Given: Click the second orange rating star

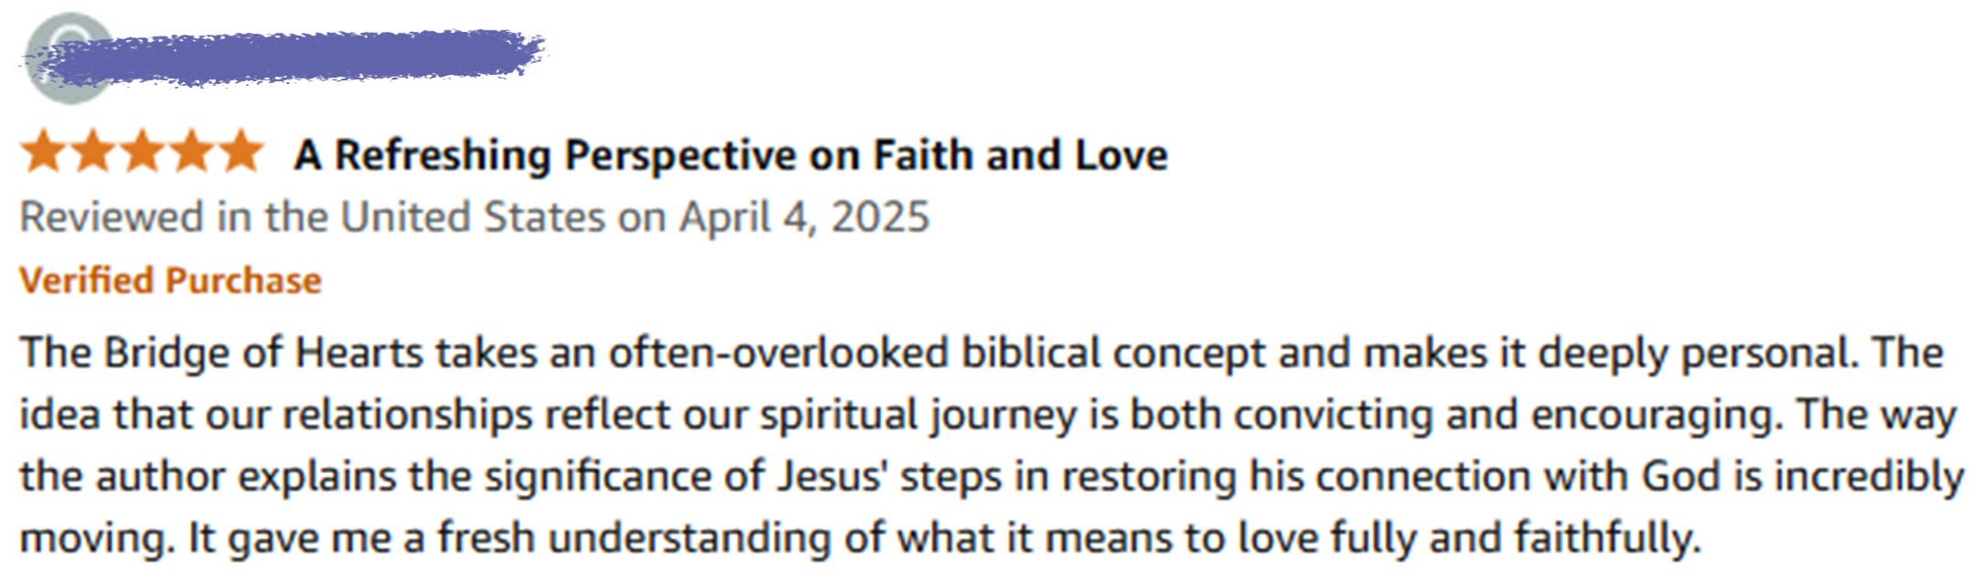Looking at the screenshot, I should click(92, 152).
